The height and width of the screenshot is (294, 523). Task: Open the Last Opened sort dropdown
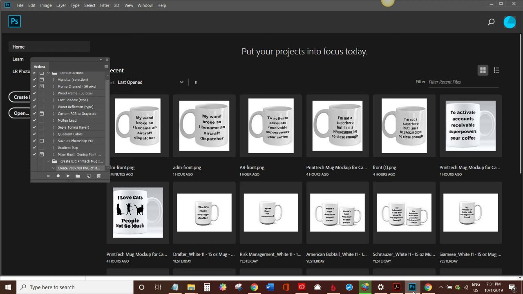[x=150, y=82]
